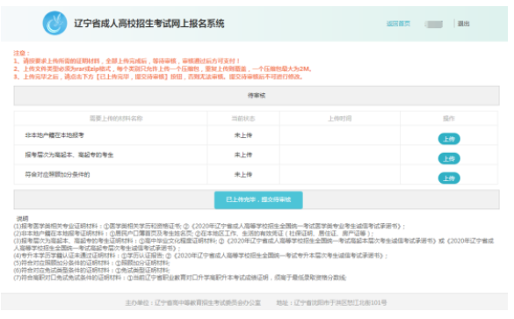The height and width of the screenshot is (319, 514).
Task: Click note (6) about 免试类型条件的证明材料
Action: (91, 270)
